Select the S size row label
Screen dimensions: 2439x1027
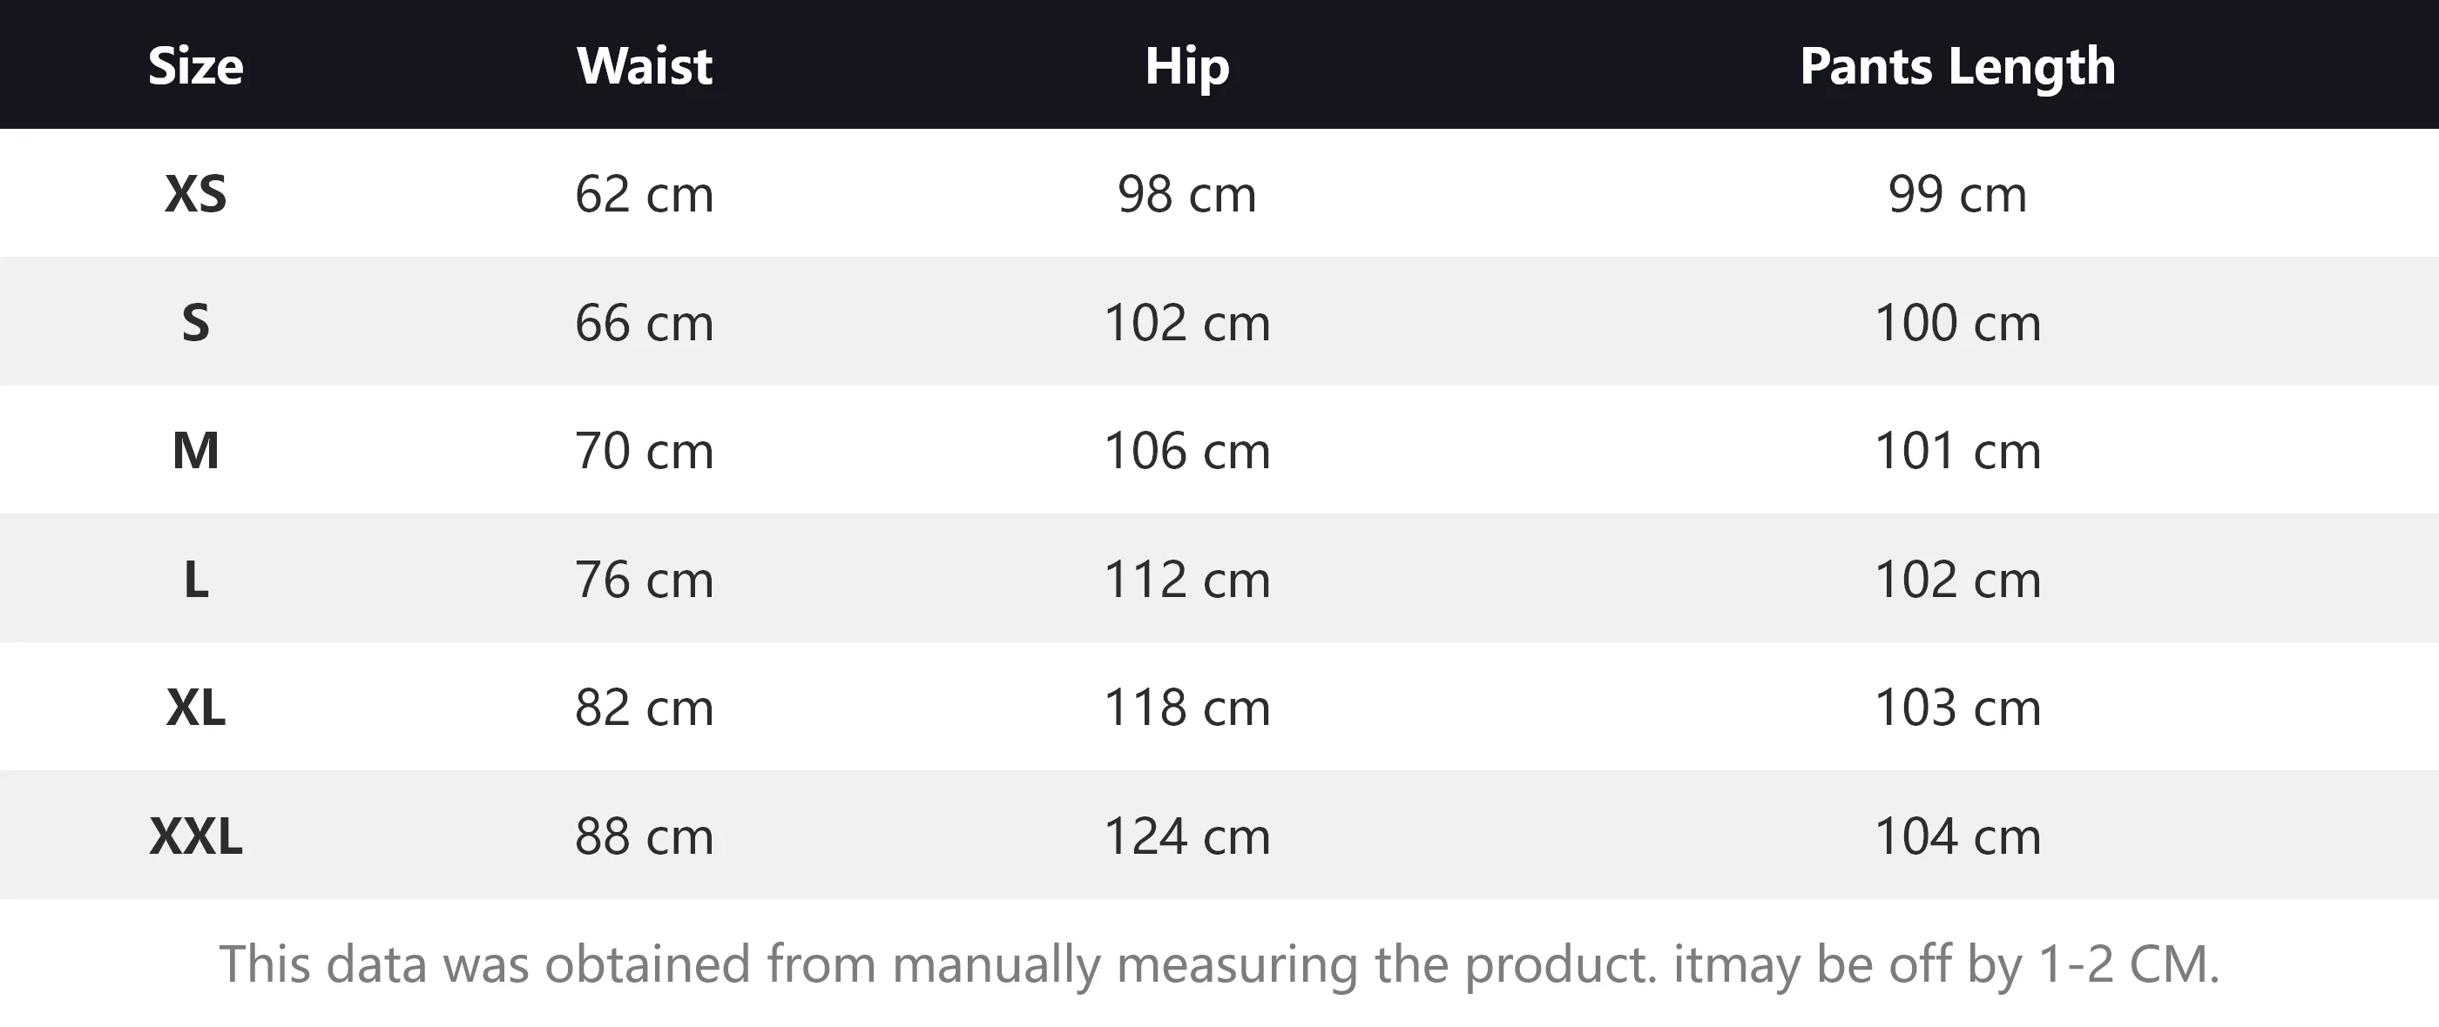(195, 323)
